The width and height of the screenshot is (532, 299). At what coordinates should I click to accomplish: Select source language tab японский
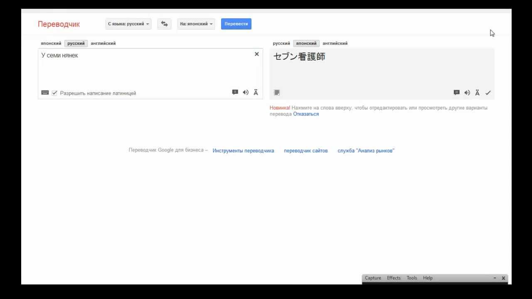[x=51, y=43]
